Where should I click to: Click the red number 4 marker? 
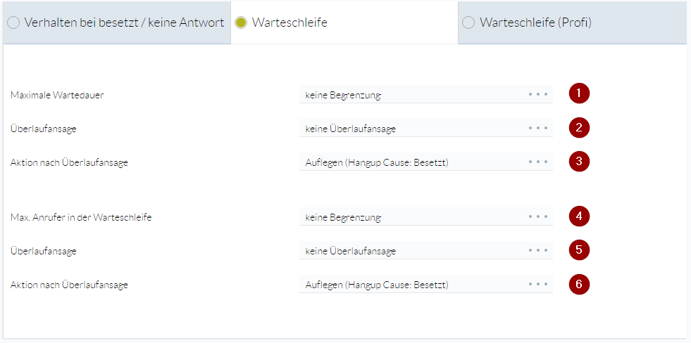point(579,216)
